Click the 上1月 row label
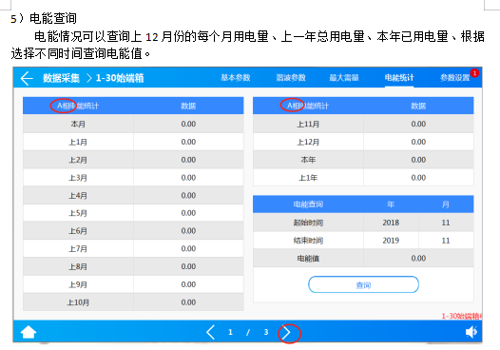 pos(78,142)
